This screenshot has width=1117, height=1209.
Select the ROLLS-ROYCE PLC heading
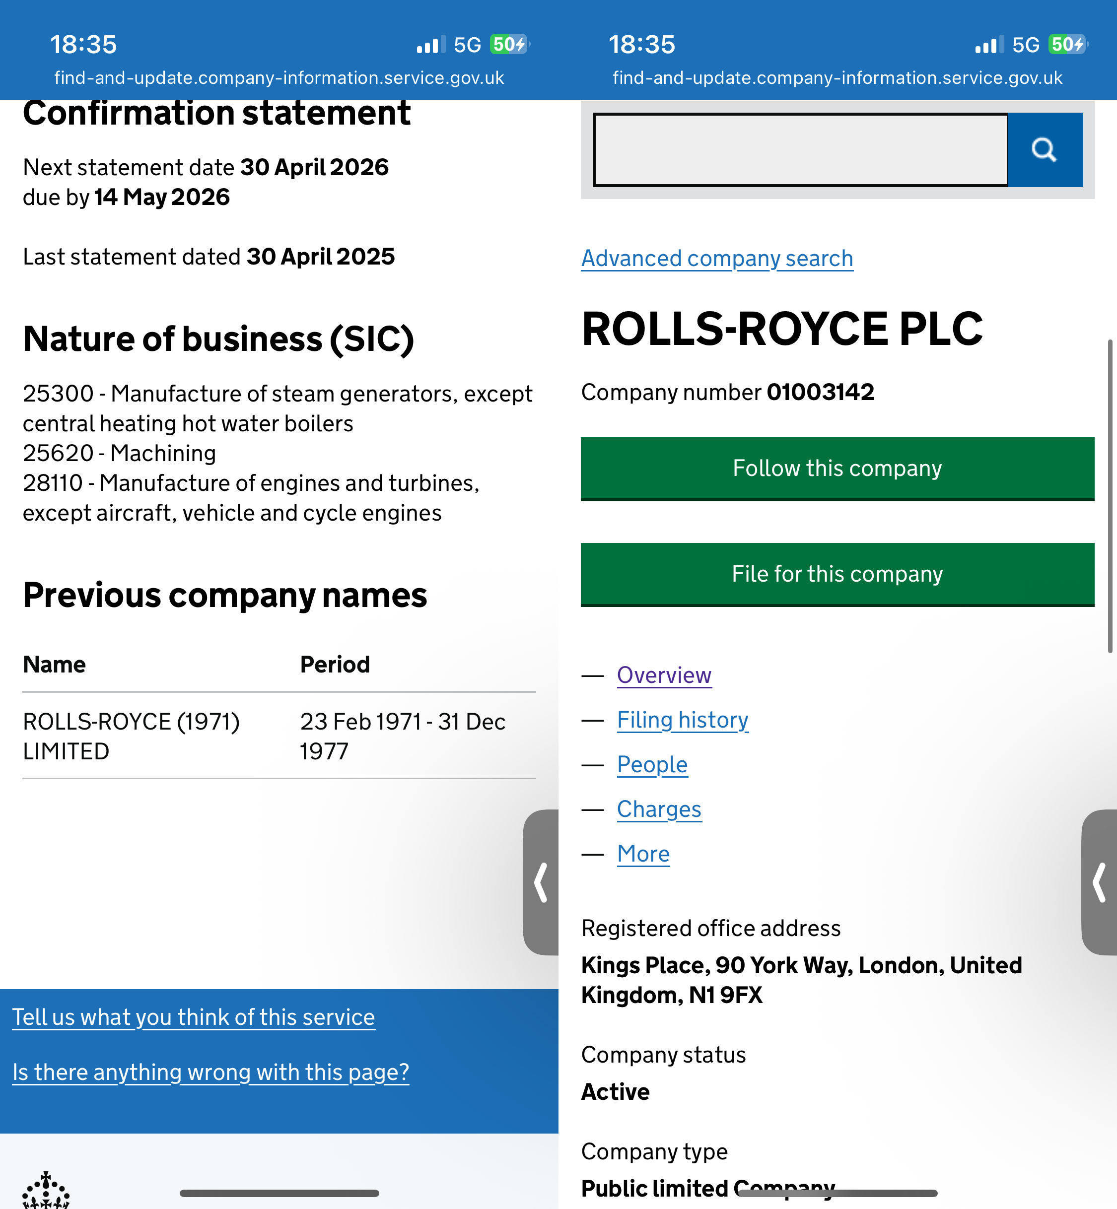[782, 329]
